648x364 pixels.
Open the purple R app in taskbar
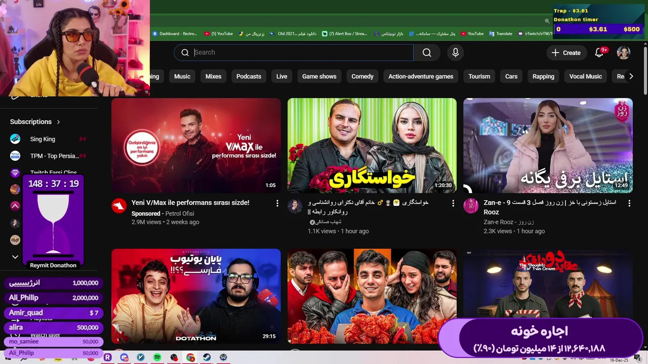(107, 357)
